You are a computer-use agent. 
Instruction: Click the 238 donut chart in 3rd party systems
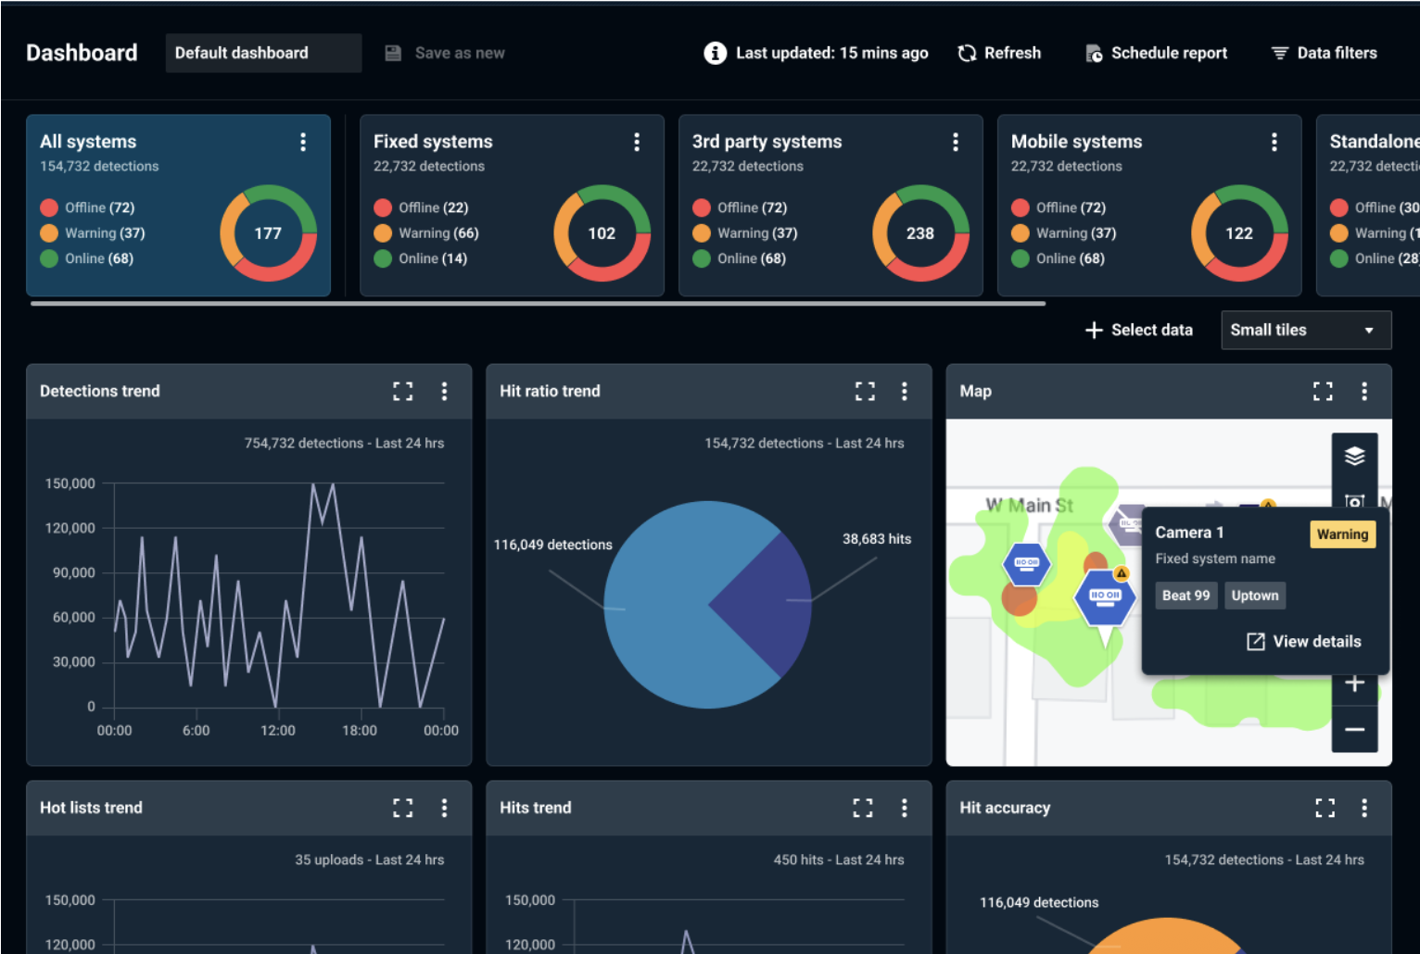(920, 233)
